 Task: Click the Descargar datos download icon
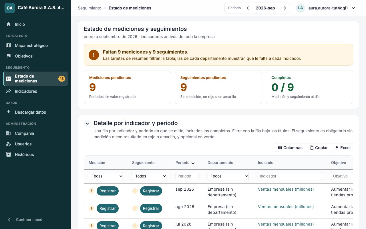[x=9, y=112]
